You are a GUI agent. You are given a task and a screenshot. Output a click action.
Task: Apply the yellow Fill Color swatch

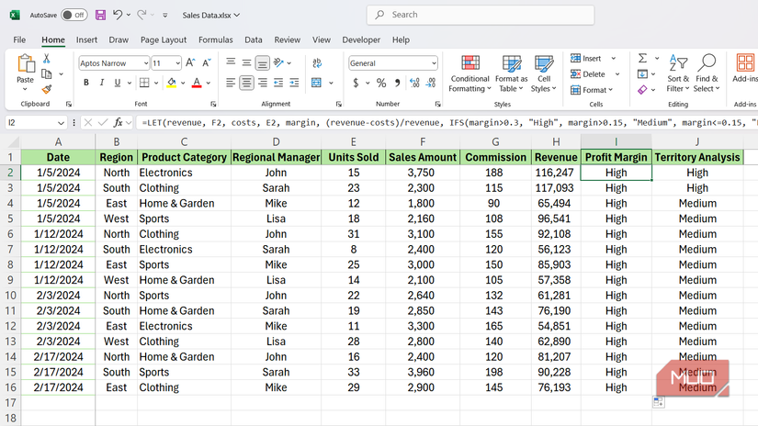click(171, 83)
